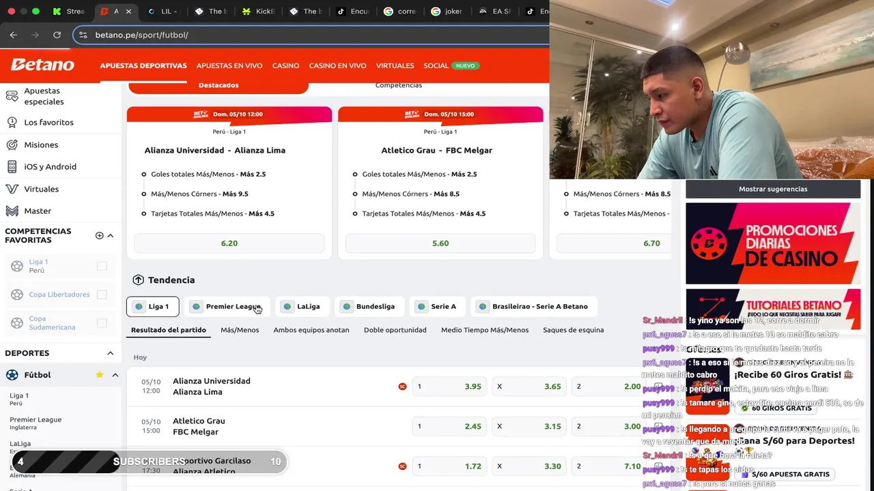Click Mostrar sugerencias button

pos(773,190)
